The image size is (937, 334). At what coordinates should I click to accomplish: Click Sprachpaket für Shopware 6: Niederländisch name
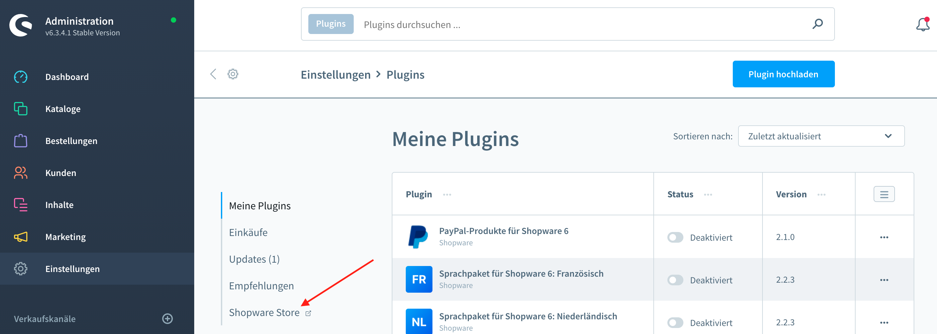pos(528,316)
